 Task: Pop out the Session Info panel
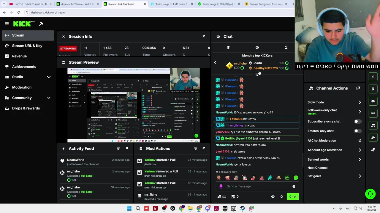tap(203, 37)
